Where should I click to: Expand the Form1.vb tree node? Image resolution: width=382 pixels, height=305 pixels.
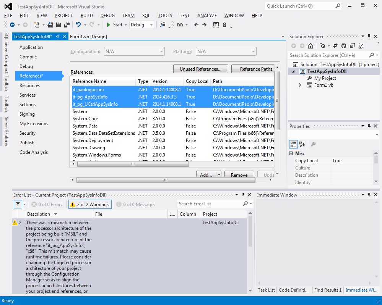click(300, 85)
